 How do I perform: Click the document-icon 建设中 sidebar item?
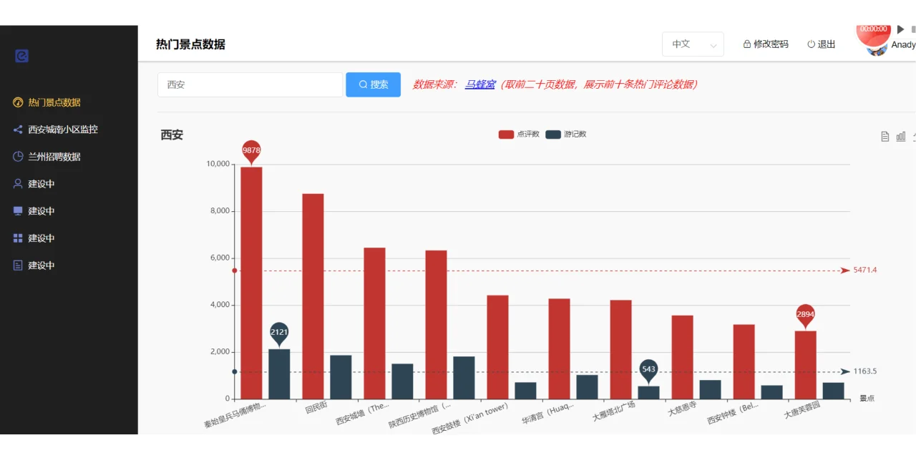69,265
